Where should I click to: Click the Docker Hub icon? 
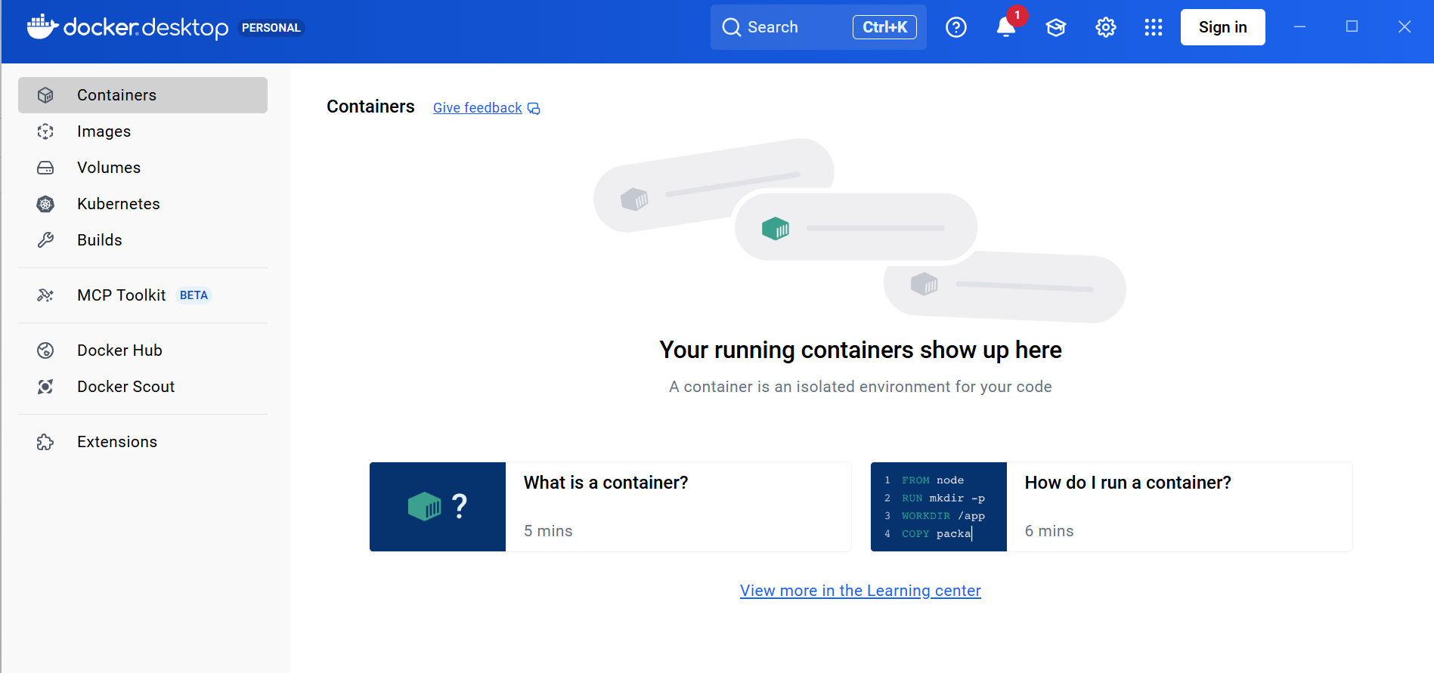[x=45, y=350]
